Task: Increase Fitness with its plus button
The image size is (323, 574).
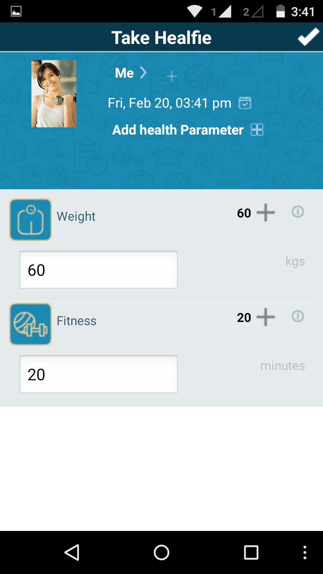Action: 266,317
